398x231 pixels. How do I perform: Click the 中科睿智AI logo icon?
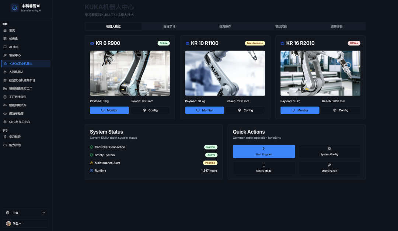click(14, 7)
